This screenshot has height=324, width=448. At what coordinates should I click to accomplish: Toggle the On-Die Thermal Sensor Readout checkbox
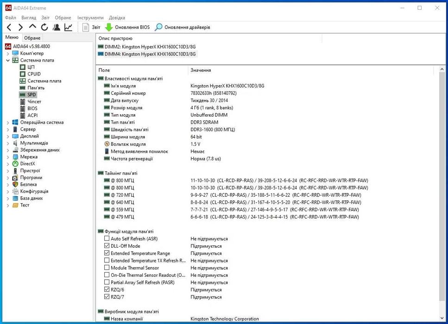click(107, 274)
